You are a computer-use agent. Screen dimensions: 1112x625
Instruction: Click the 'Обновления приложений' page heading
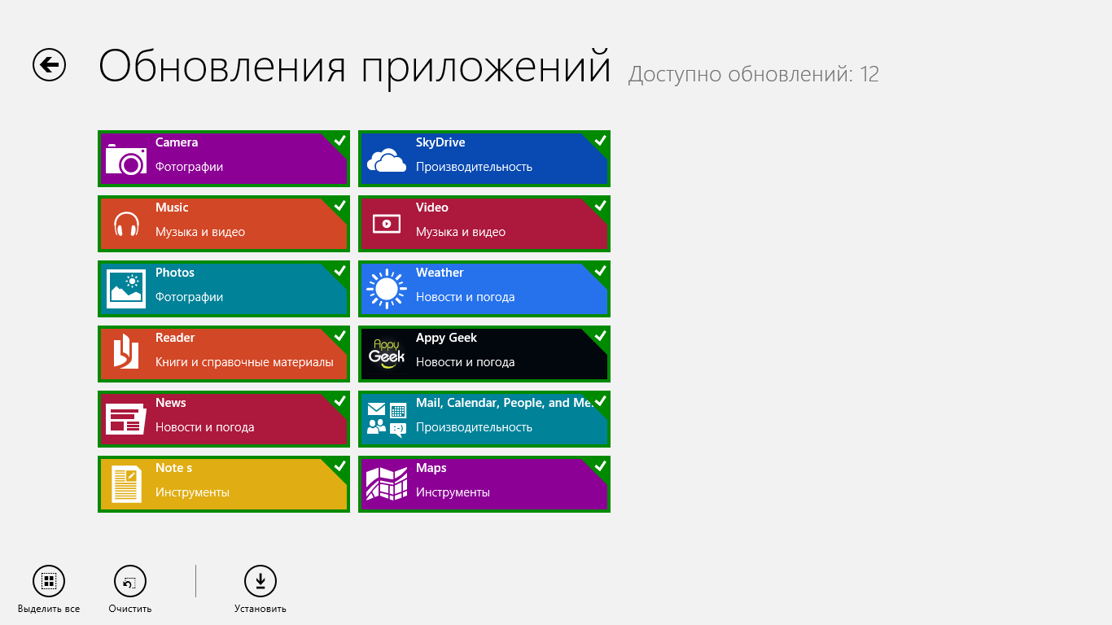355,67
